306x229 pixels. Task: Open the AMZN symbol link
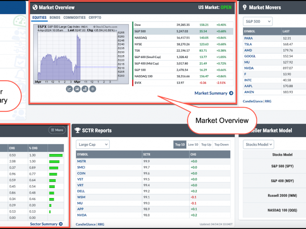click(x=249, y=92)
